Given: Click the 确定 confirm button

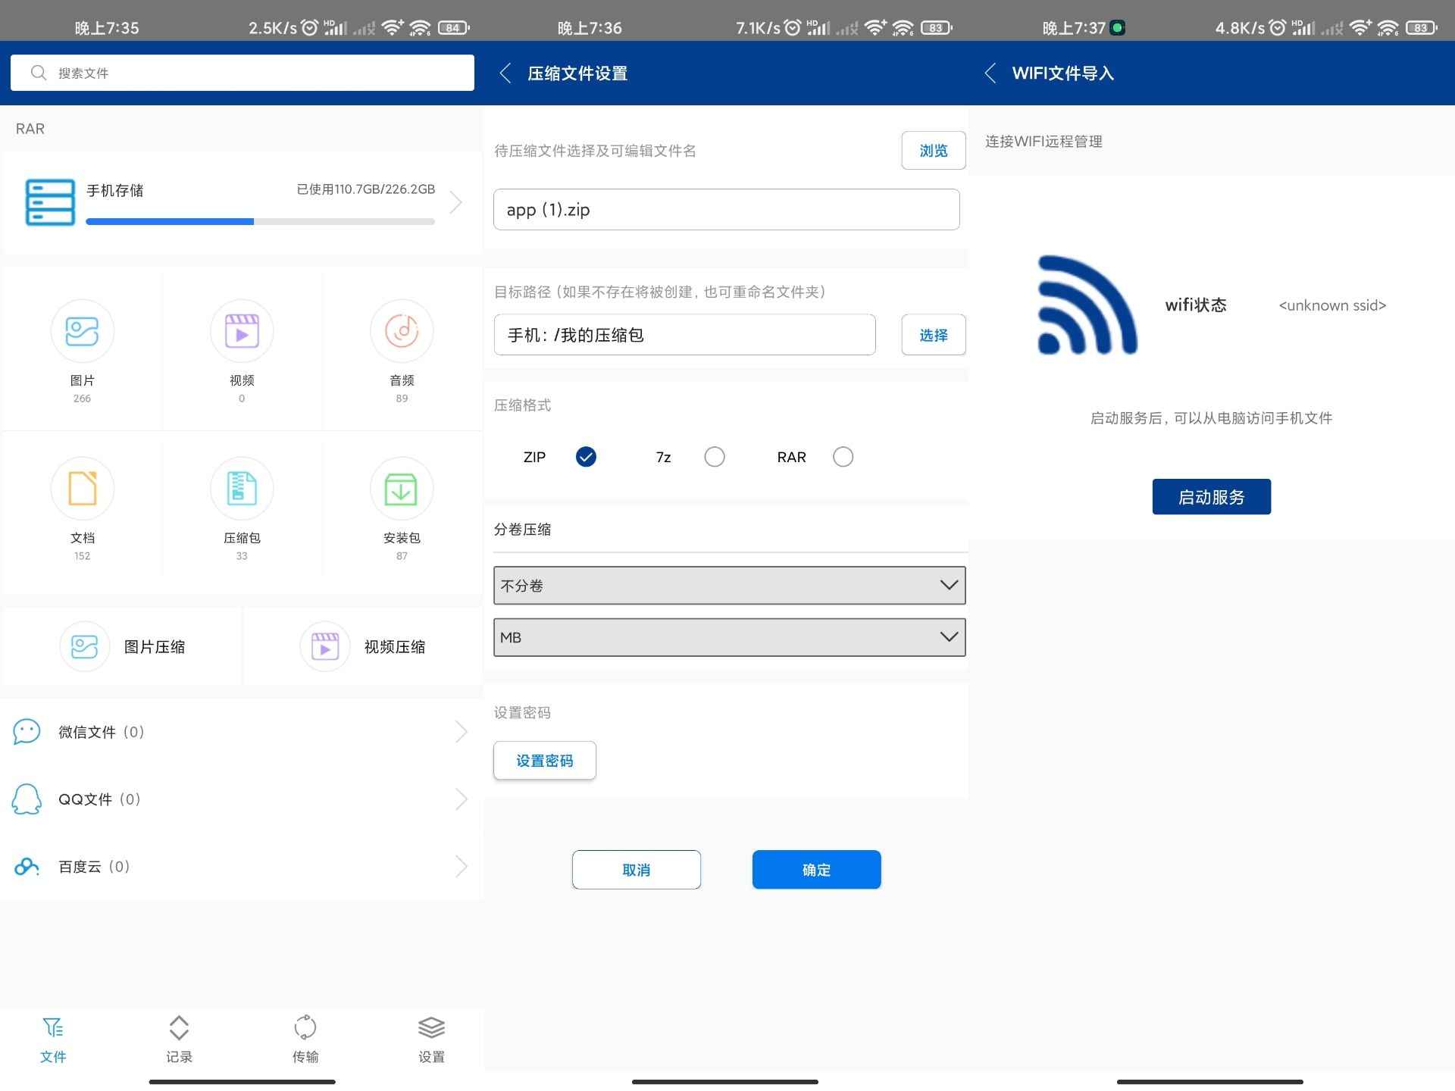Looking at the screenshot, I should click(x=816, y=870).
